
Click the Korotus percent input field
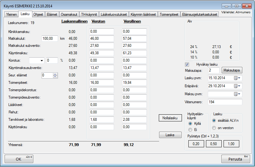pos(52,60)
